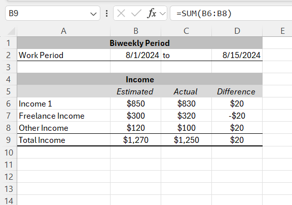This screenshot has height=205, width=292.
Task: Click the 8/15/2024 end date cell
Action: (237, 55)
